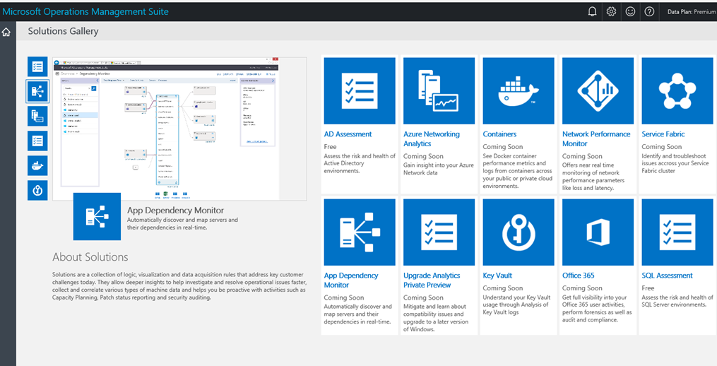This screenshot has height=366, width=717.
Task: Open Azure Networking Analytics title link
Action: click(432, 138)
